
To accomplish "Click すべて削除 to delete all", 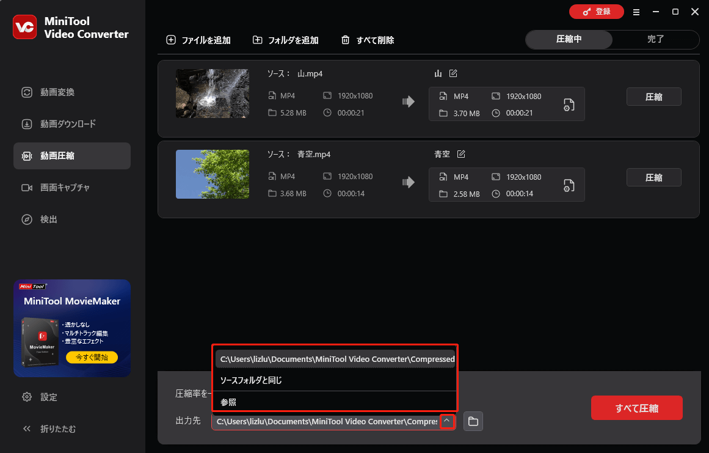I will (367, 40).
